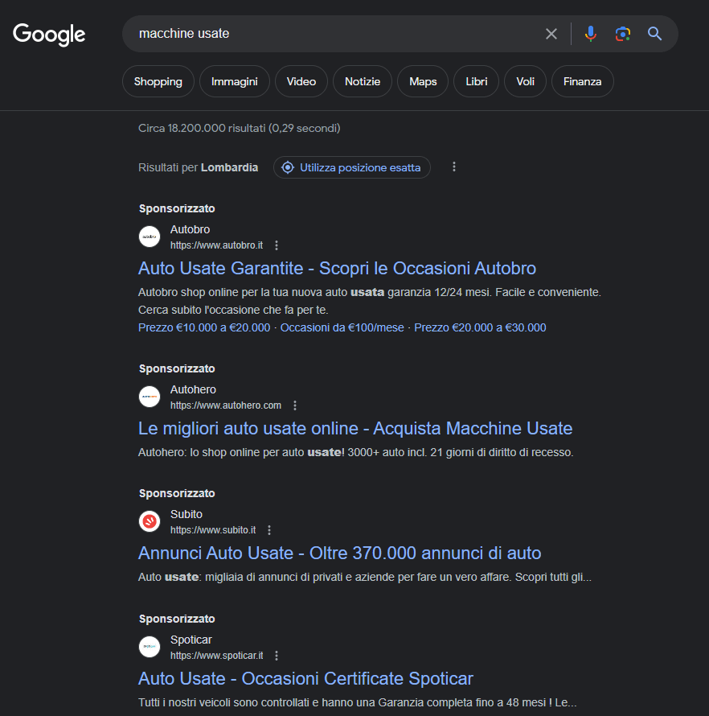Start voice search with microphone icon
This screenshot has height=716, width=709.
pyautogui.click(x=591, y=34)
